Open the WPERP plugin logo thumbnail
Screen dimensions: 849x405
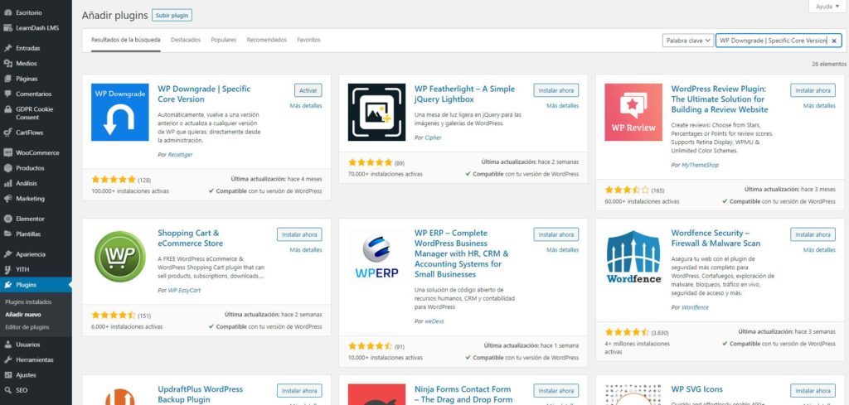tap(376, 256)
